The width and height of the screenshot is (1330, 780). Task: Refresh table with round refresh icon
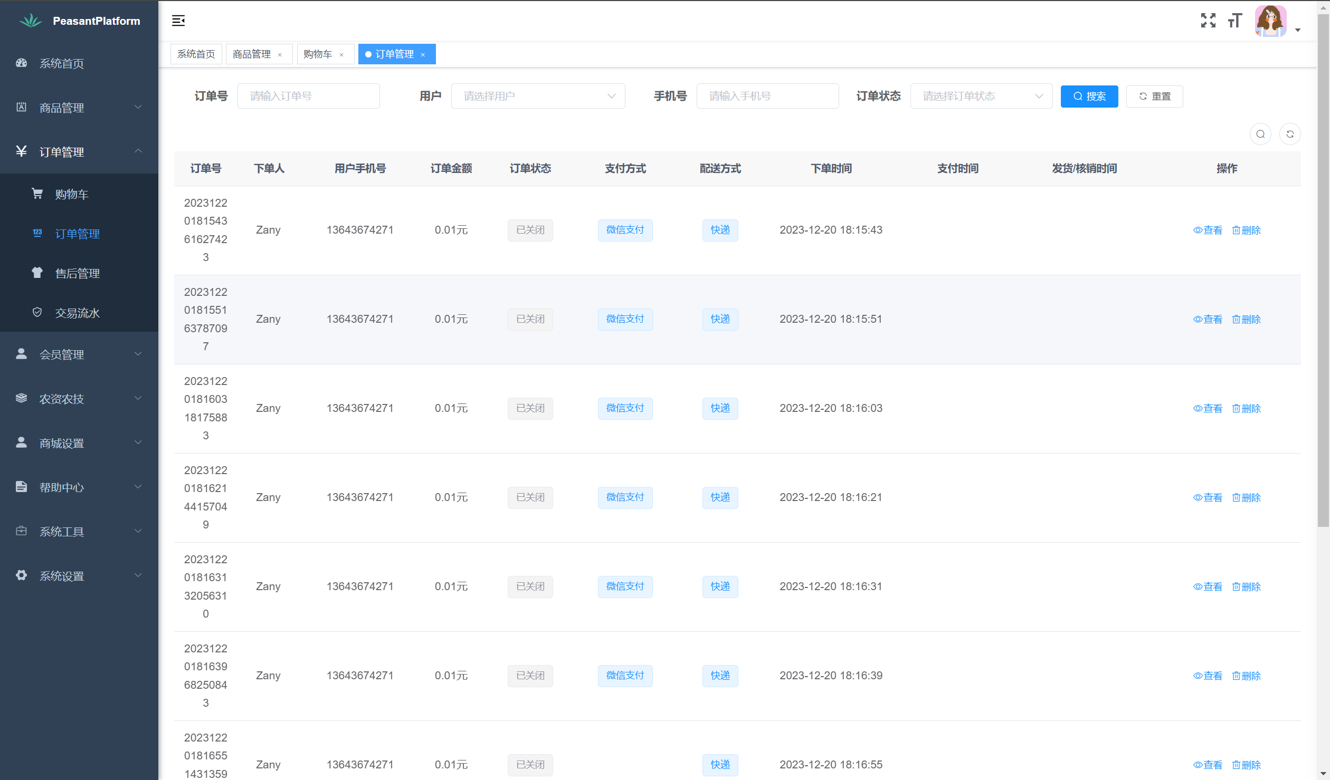tap(1290, 134)
